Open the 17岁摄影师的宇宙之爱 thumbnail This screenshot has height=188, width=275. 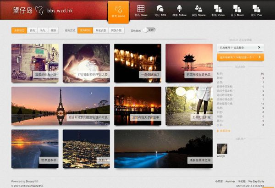coord(86,63)
